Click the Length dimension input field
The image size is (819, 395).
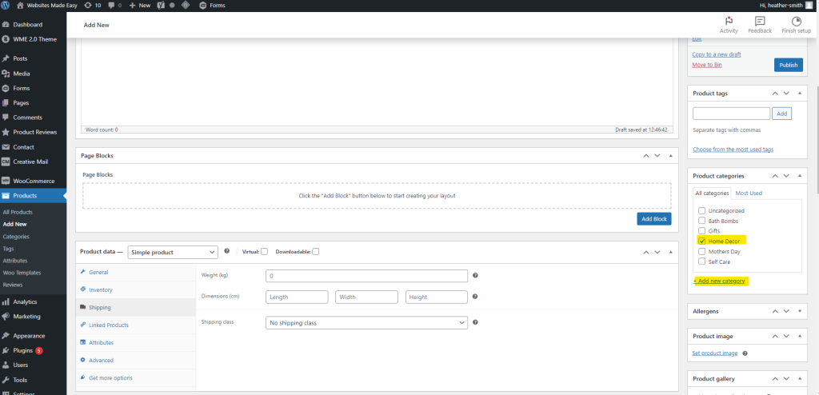[x=297, y=297]
